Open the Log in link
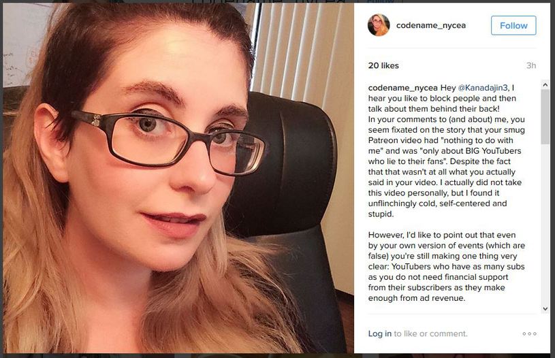The height and width of the screenshot is (358, 555). tap(379, 333)
